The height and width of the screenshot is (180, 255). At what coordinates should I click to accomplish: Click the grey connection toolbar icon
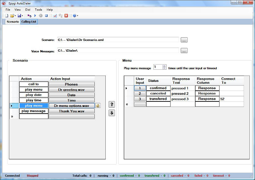point(61,16)
